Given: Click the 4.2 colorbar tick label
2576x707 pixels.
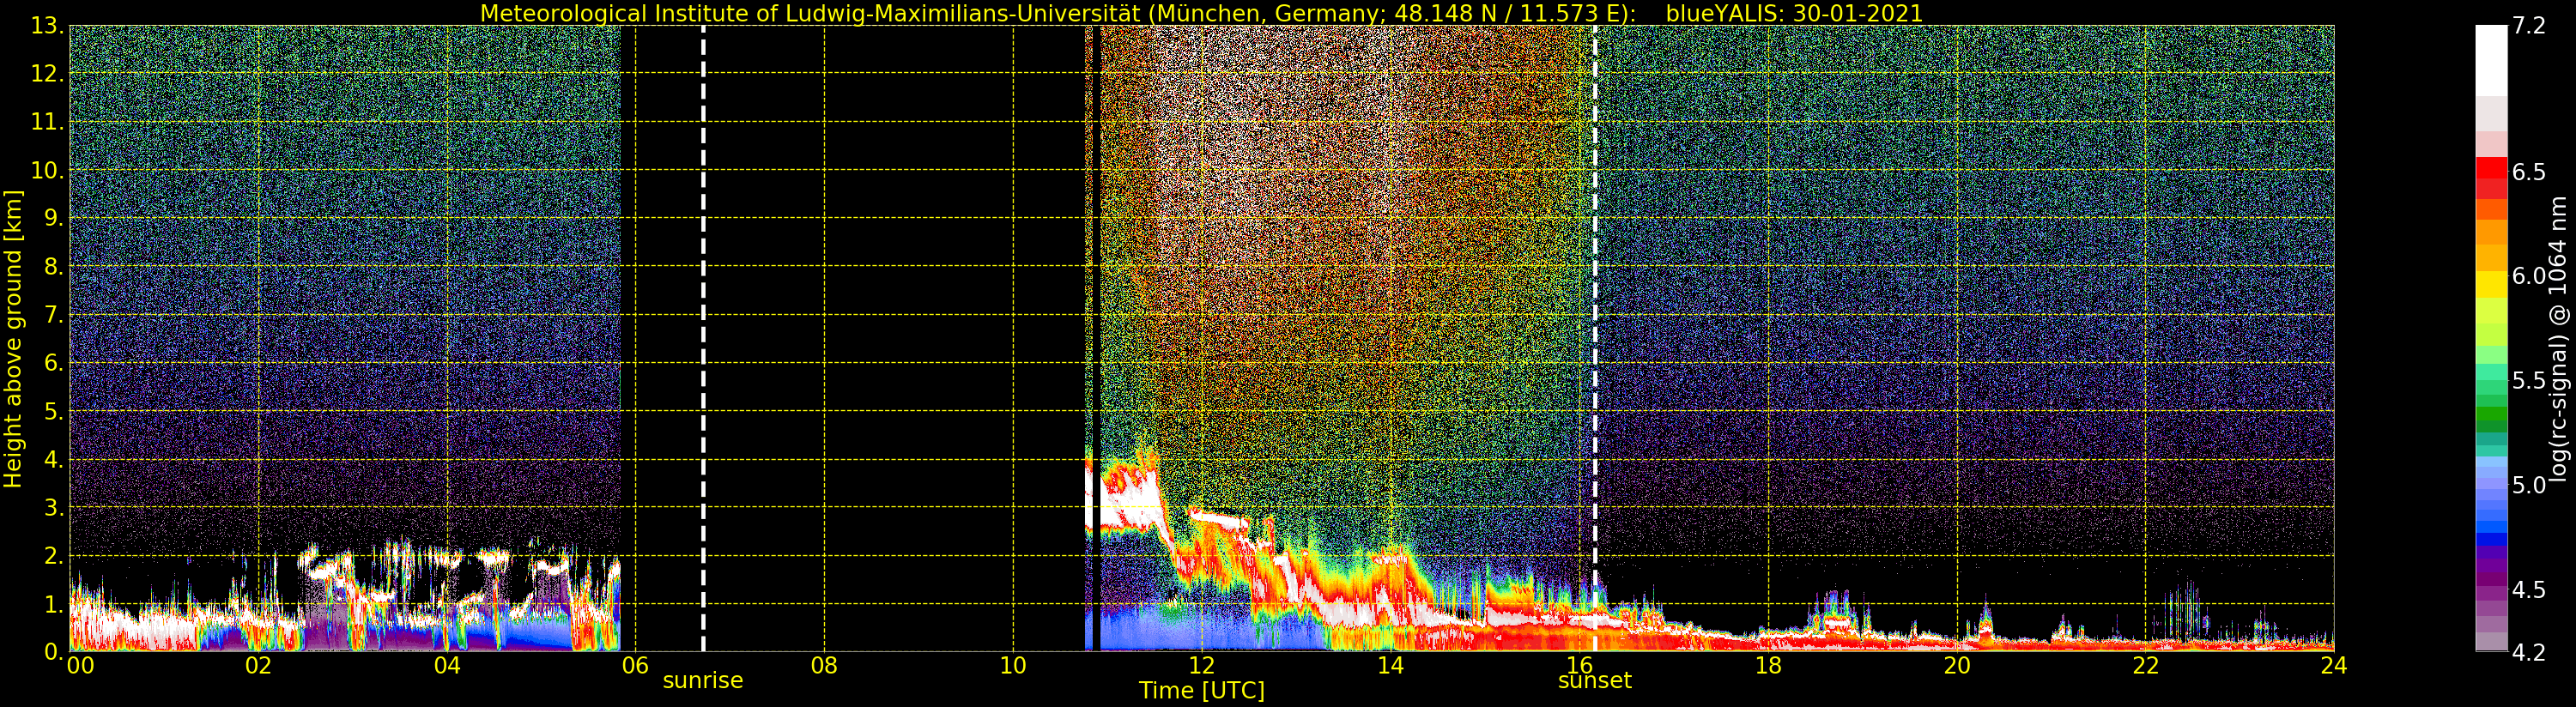Looking at the screenshot, I should coord(2529,652).
